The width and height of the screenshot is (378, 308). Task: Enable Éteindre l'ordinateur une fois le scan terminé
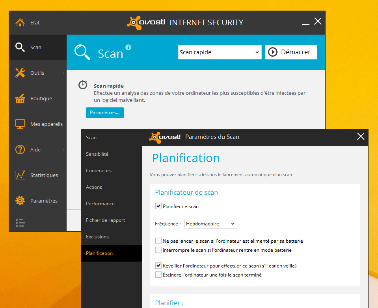point(158,275)
